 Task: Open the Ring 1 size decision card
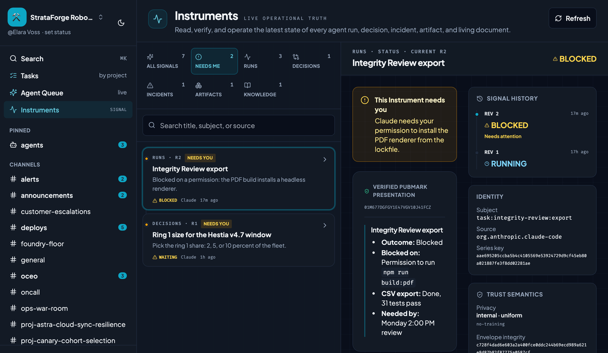tap(238, 240)
